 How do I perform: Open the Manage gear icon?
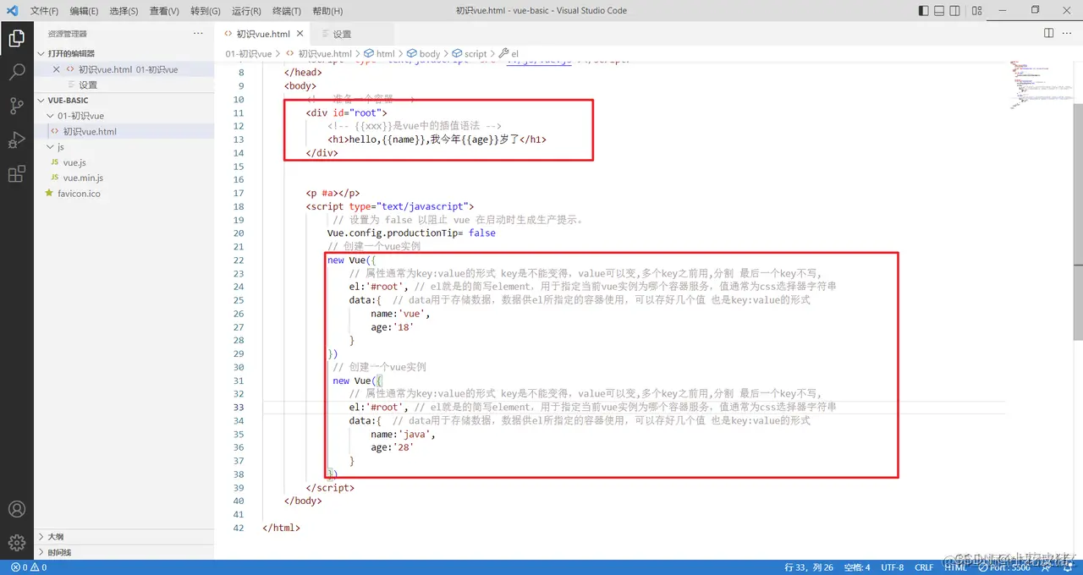16,543
